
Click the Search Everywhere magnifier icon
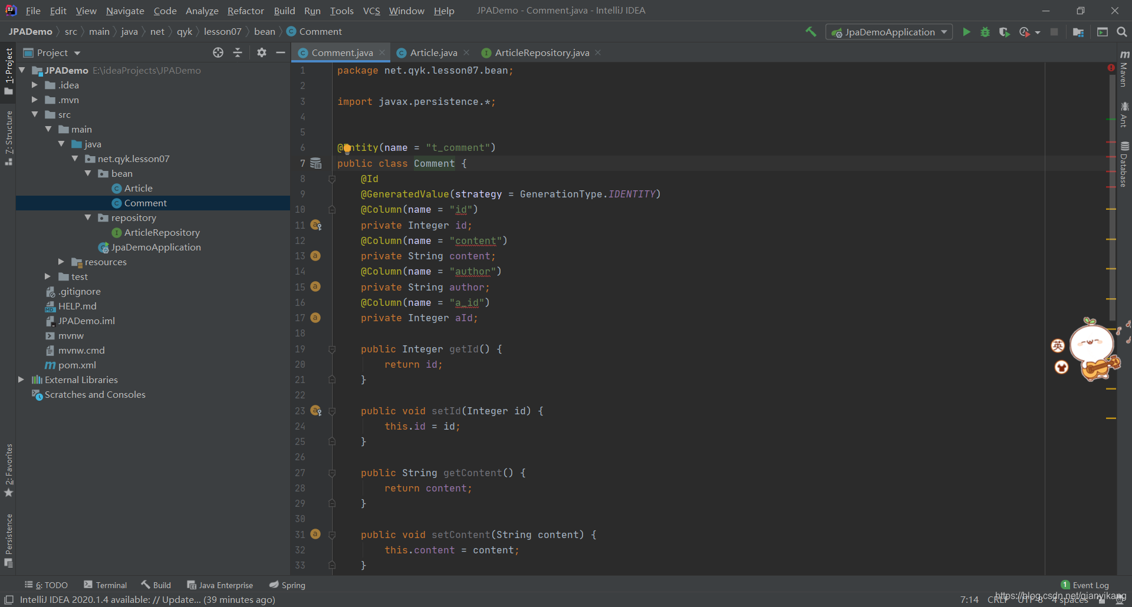[x=1122, y=32]
